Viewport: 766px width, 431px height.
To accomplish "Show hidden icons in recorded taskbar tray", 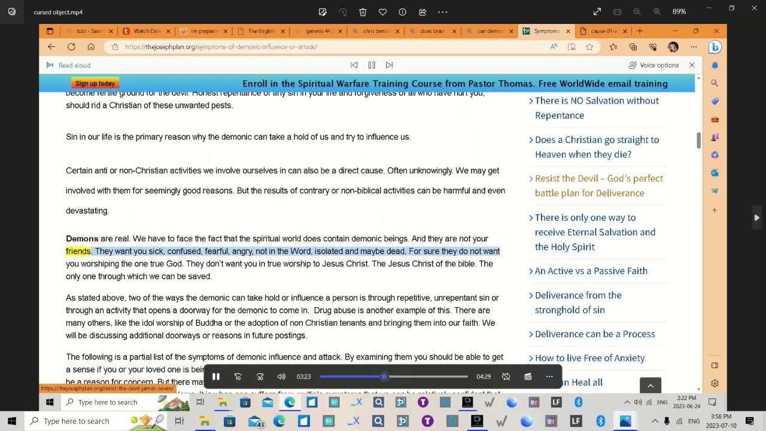I will pyautogui.click(x=627, y=402).
